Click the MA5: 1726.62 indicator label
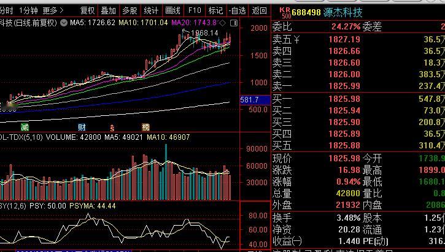The height and width of the screenshot is (252, 445). 93,23
